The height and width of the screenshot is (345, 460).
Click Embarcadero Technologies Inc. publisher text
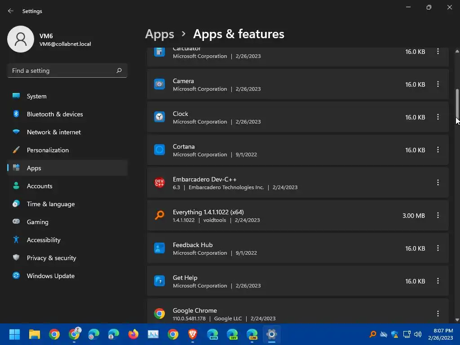[x=226, y=187]
